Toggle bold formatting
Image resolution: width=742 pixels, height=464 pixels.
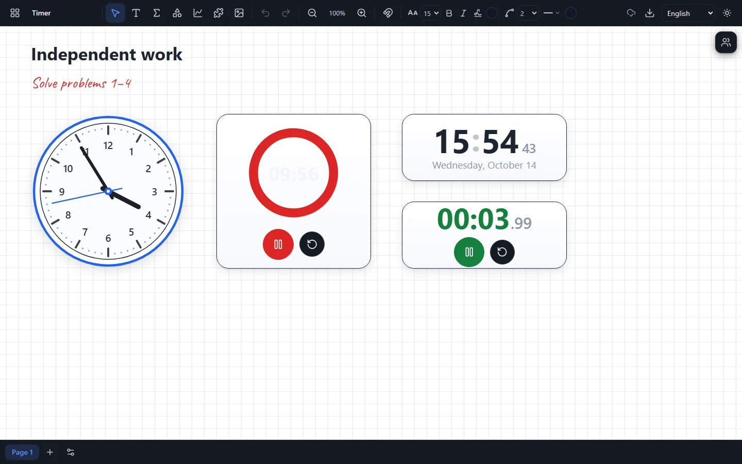pyautogui.click(x=449, y=13)
